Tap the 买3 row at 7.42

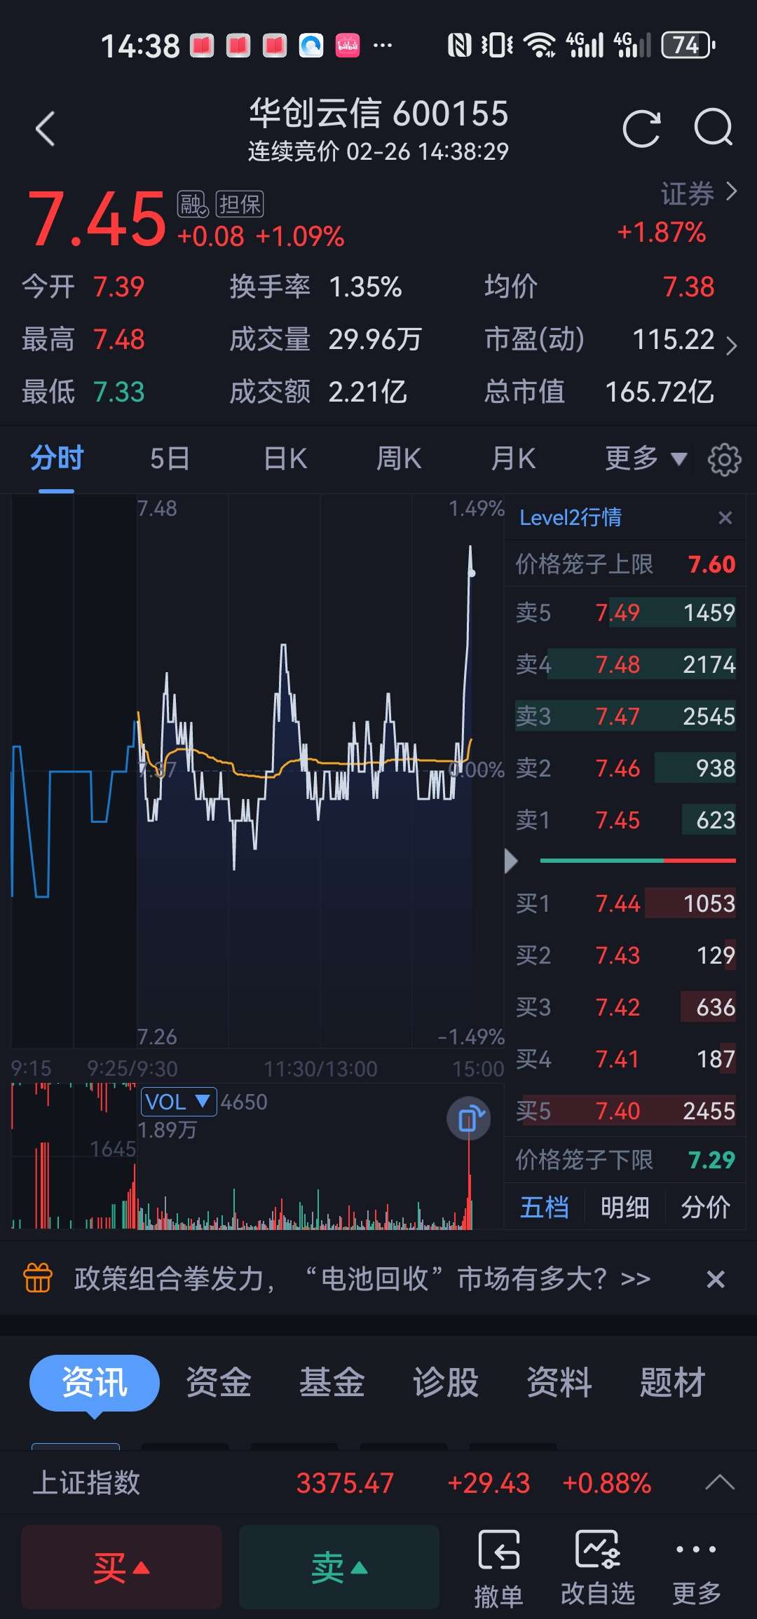(x=625, y=1007)
